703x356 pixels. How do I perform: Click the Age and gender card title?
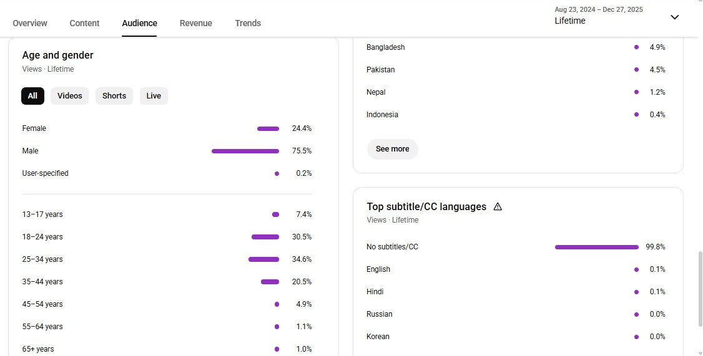[x=57, y=55]
